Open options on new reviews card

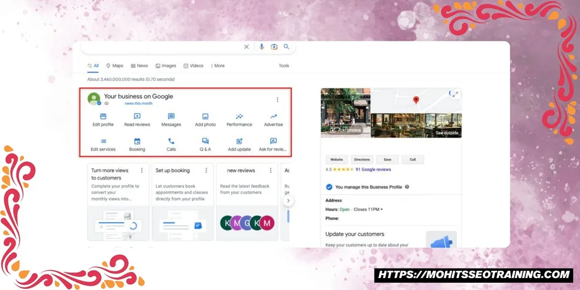tap(270, 170)
